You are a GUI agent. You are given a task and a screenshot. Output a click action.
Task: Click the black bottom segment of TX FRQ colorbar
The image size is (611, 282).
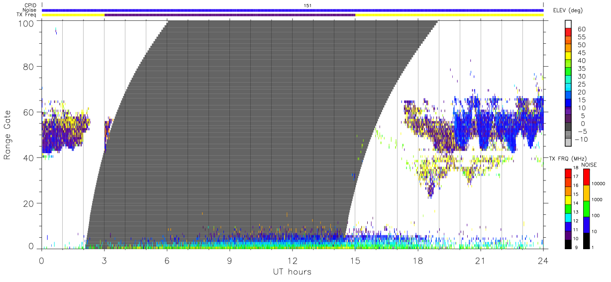568,245
